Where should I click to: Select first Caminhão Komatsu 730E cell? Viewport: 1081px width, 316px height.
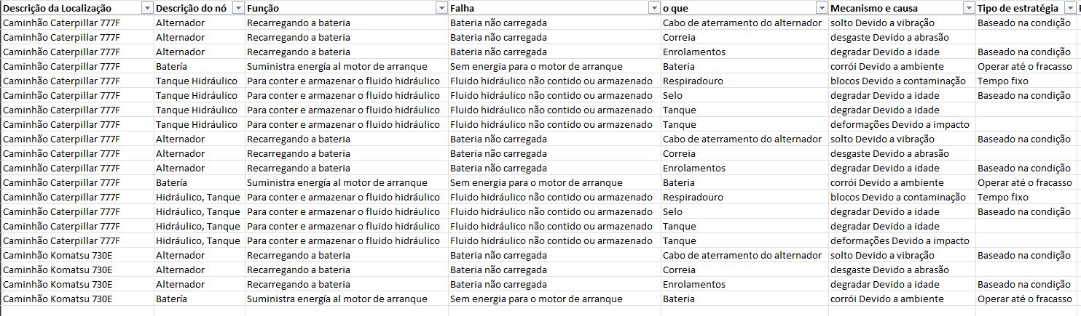coord(77,255)
